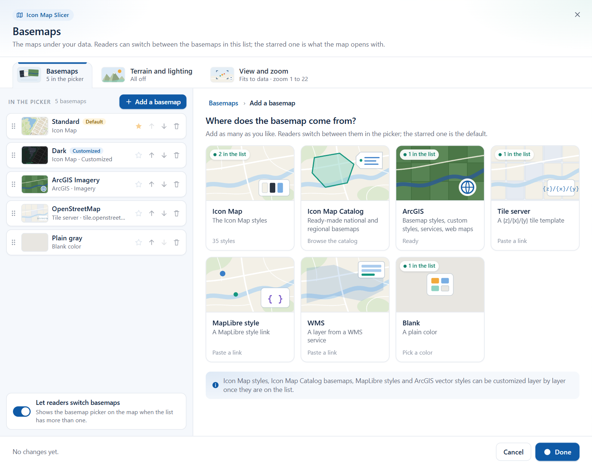
Task: Star Plain gray as default
Action: pos(139,243)
